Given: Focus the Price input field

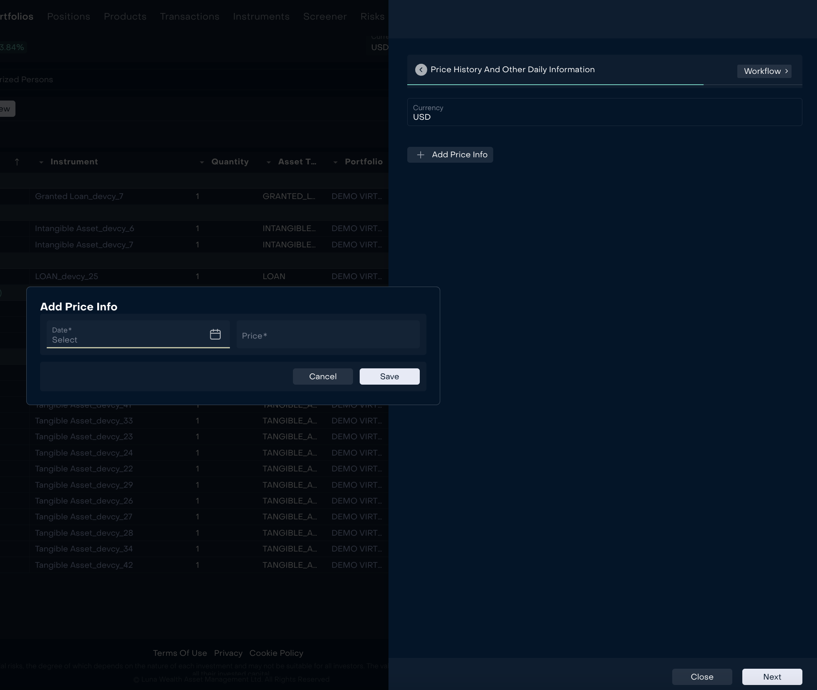Looking at the screenshot, I should tap(328, 335).
